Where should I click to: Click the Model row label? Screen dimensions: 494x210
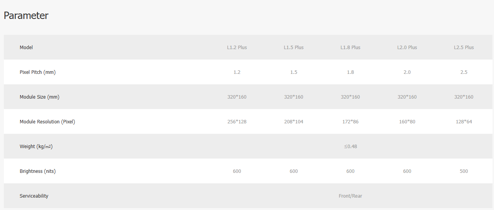26,48
